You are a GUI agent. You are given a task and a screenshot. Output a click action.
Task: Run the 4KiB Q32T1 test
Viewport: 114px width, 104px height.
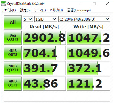pyautogui.click(x=13, y=68)
